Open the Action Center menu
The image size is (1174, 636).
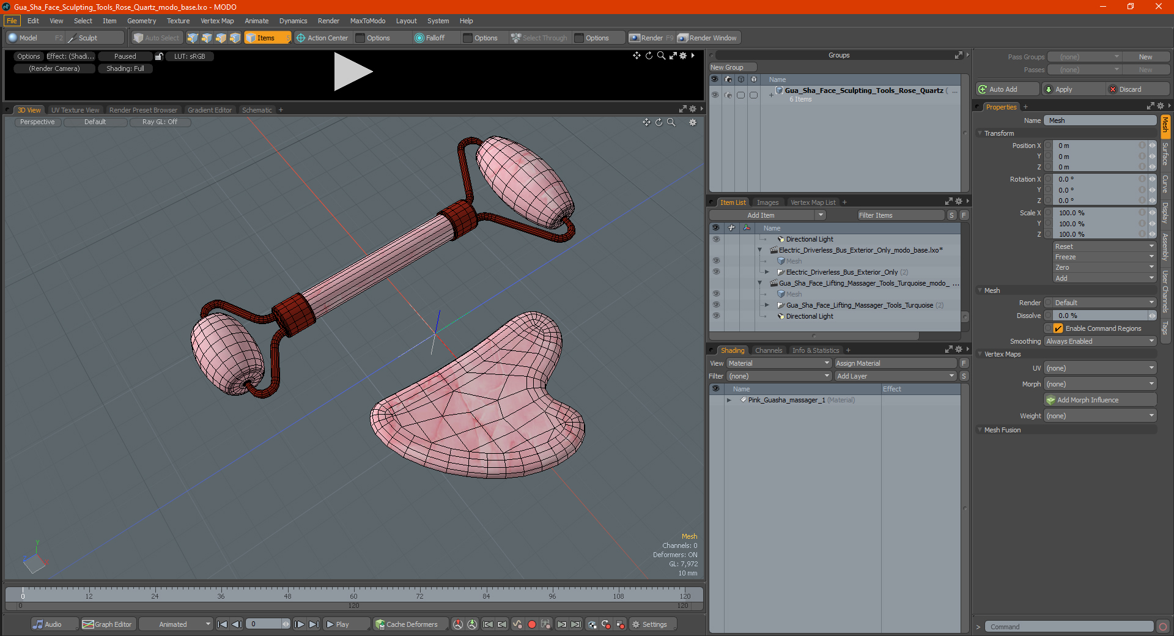[322, 38]
